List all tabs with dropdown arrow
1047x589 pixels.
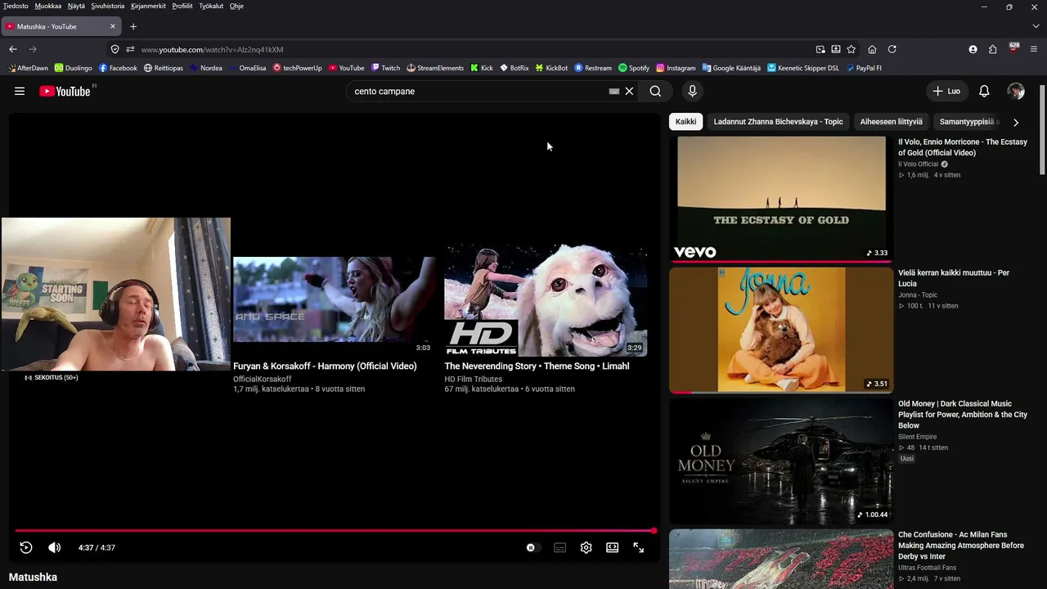(x=1036, y=26)
